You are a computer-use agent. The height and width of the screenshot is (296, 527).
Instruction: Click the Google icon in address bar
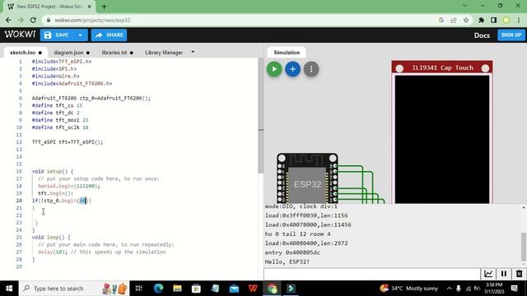click(441, 20)
